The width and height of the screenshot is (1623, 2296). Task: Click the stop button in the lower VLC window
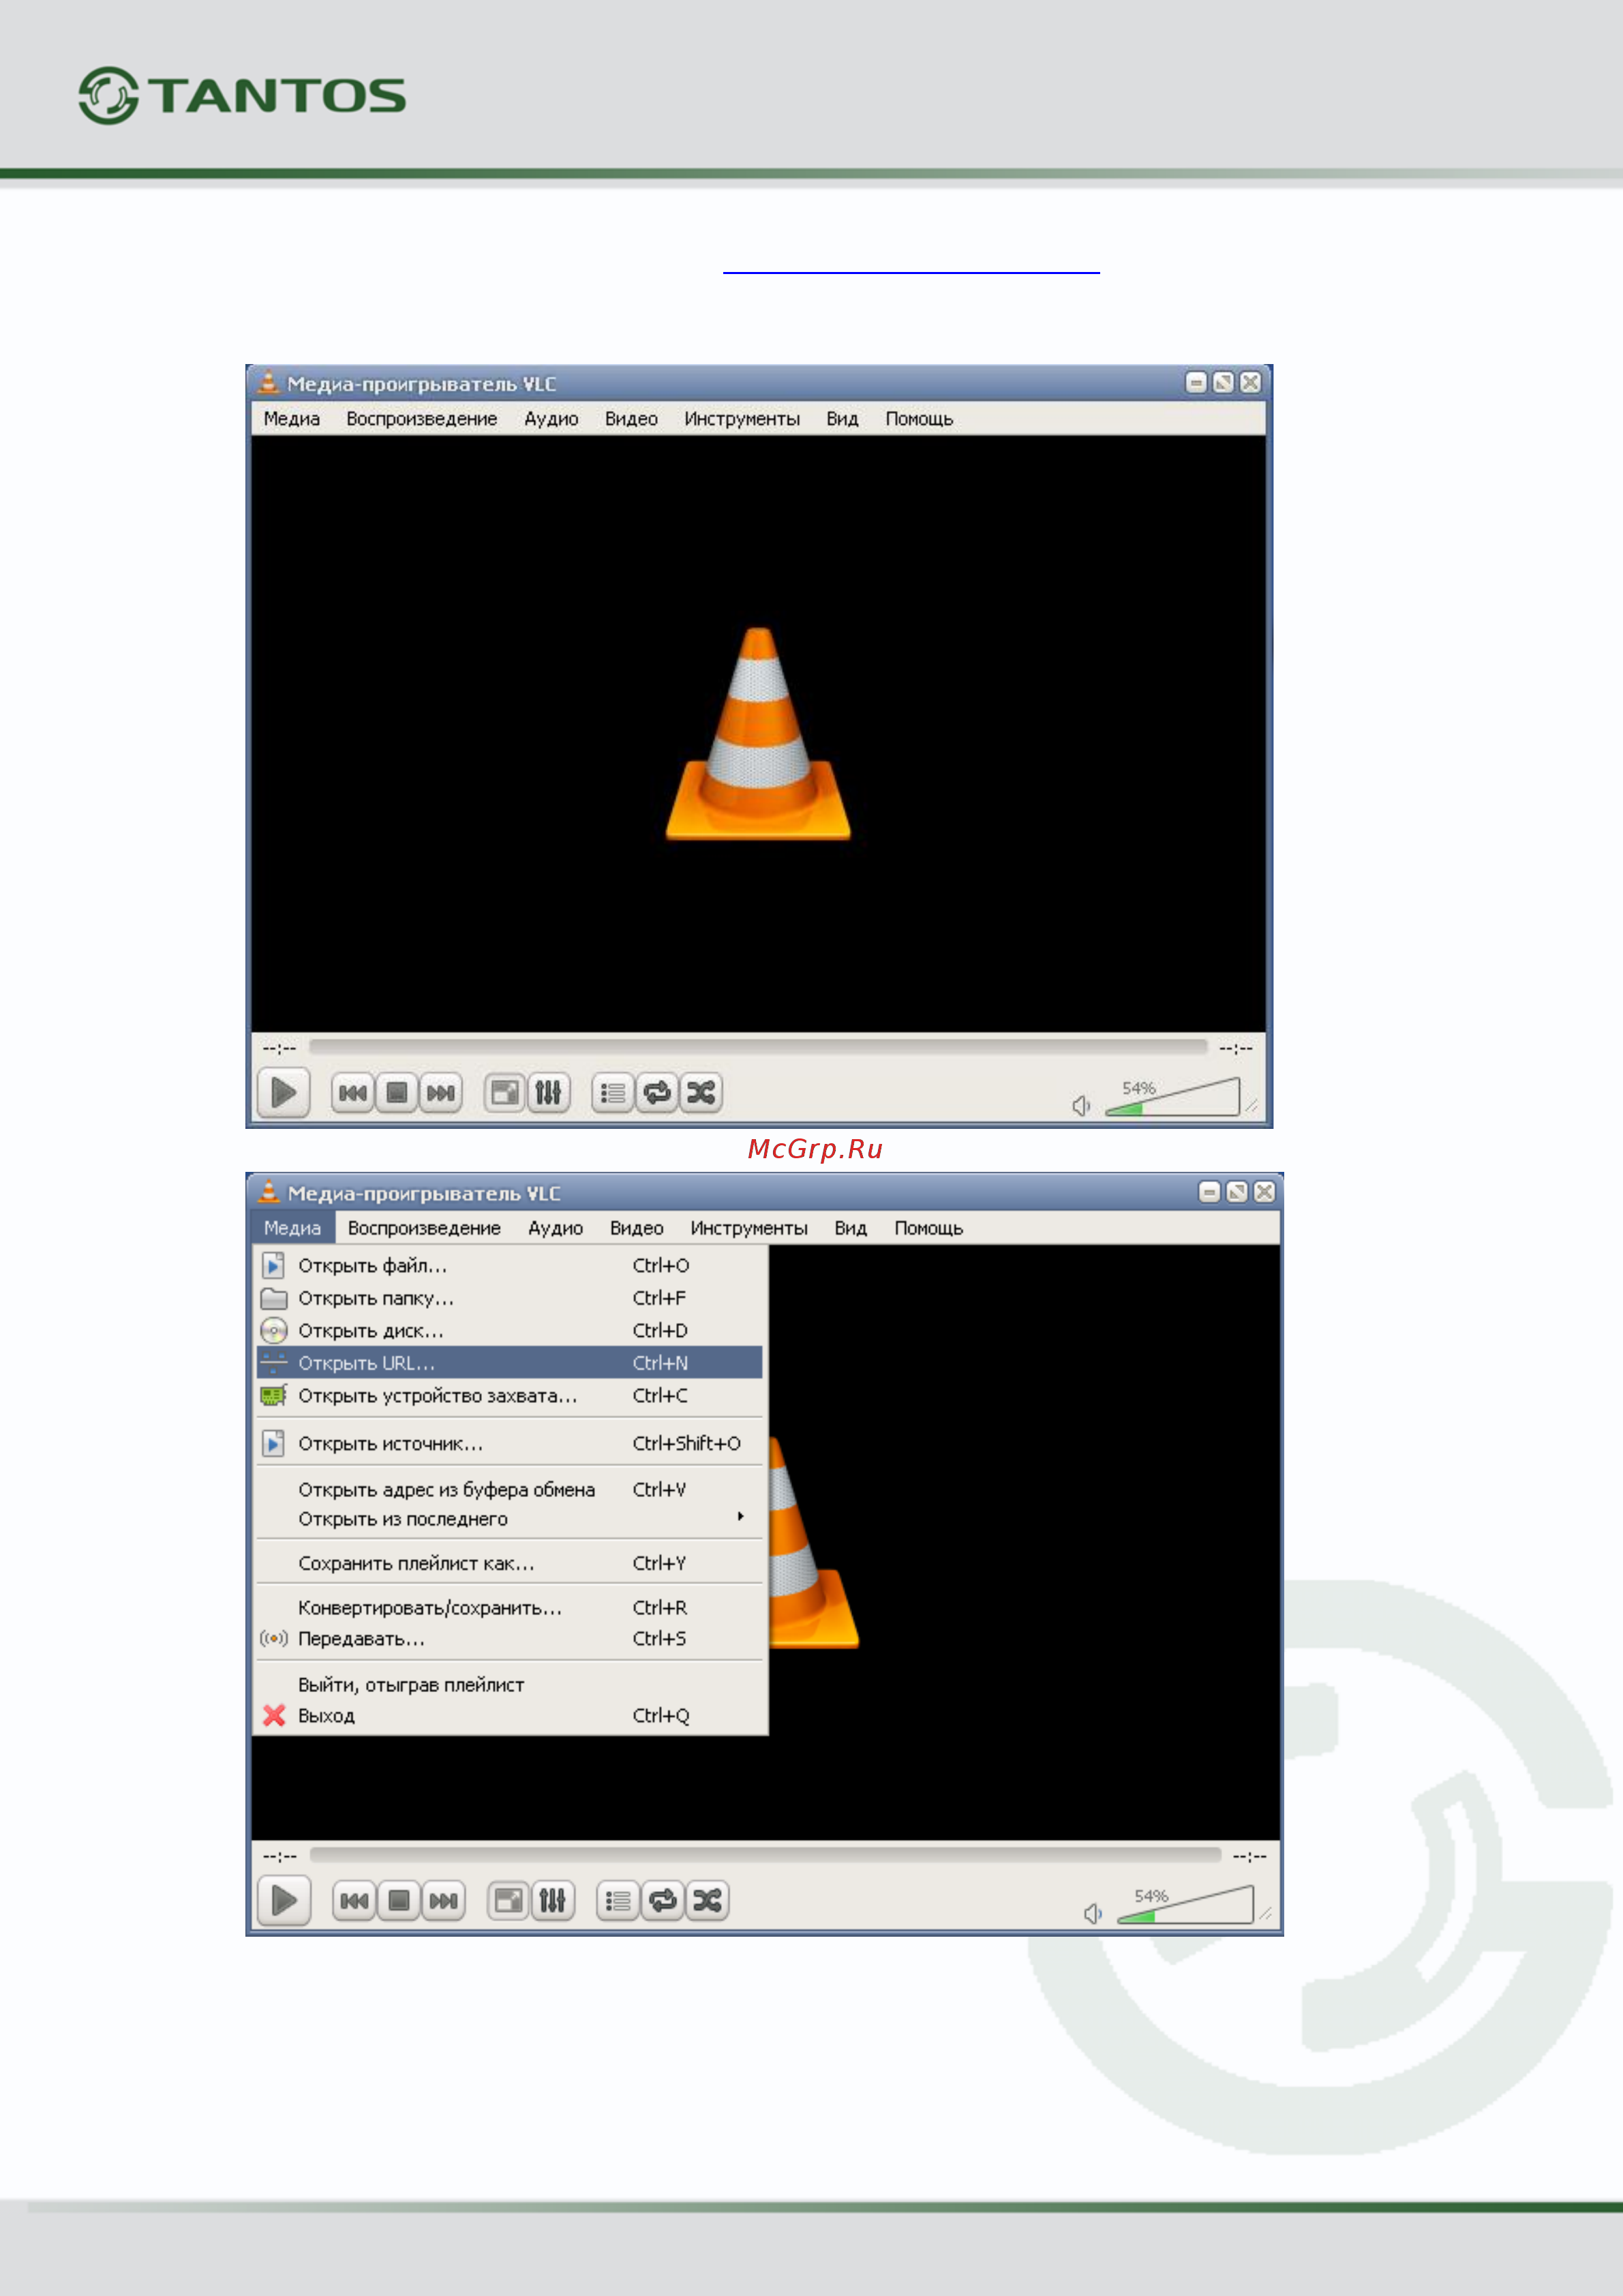(x=399, y=1900)
